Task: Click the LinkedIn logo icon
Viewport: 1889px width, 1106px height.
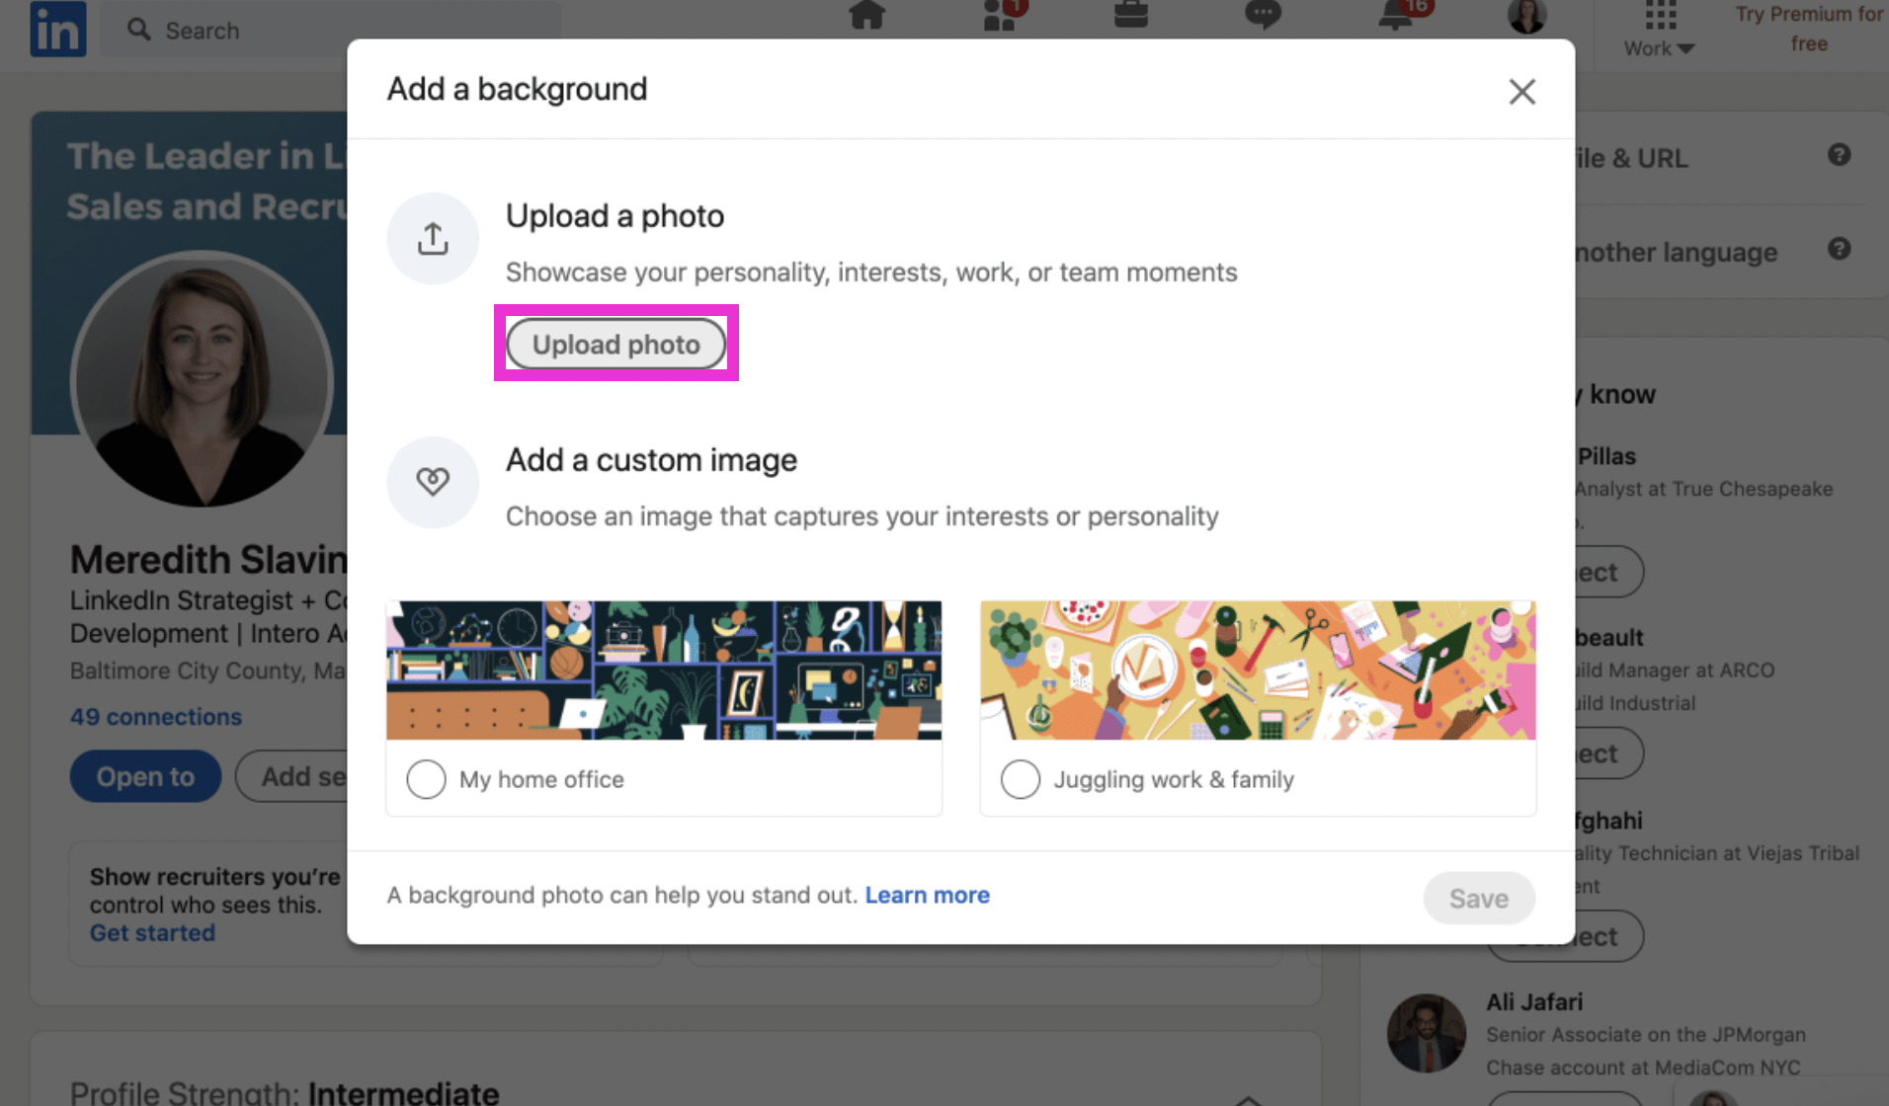Action: pos(57,30)
